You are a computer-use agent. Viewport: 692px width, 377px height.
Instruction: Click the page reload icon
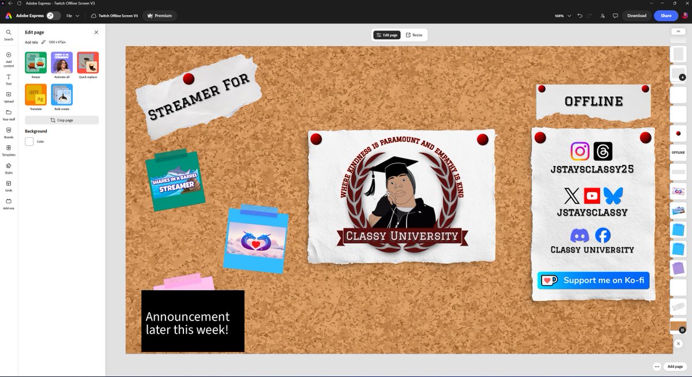pyautogui.click(x=20, y=3)
